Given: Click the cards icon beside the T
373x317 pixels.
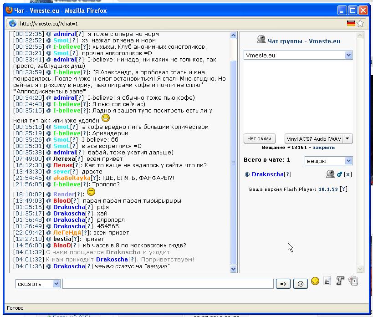Looking at the screenshot, I should [353, 281].
